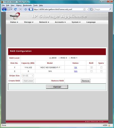Image resolution: width=114 pixels, height=128 pixels.
Task: Click the site identity icon in address bar
Action: 31,9
